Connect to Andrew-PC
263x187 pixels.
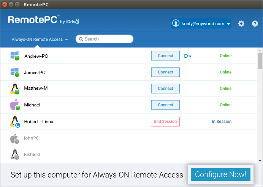(x=165, y=55)
